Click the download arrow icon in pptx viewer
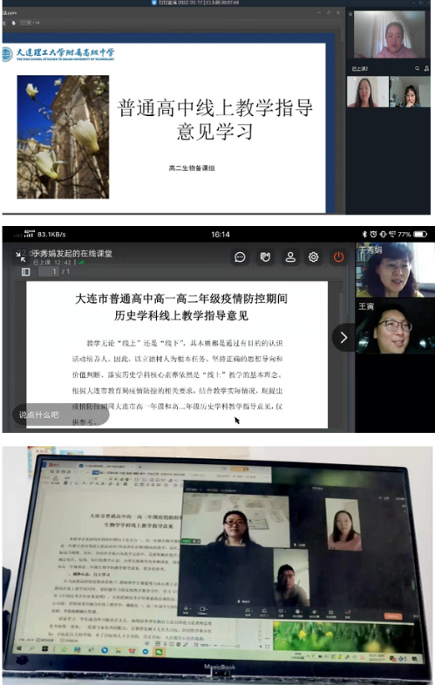This screenshot has width=435, height=685. pyautogui.click(x=14, y=23)
